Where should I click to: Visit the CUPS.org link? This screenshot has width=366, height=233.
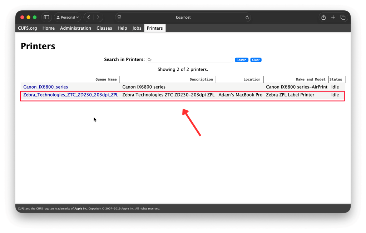(x=28, y=28)
